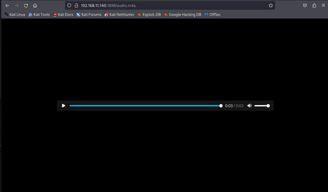Play the audio.m4a file

click(64, 106)
